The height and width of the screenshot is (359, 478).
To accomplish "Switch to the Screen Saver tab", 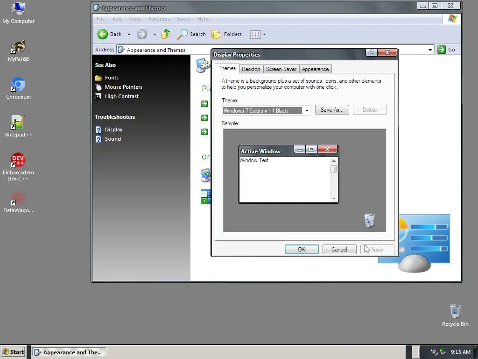I will pyautogui.click(x=281, y=69).
